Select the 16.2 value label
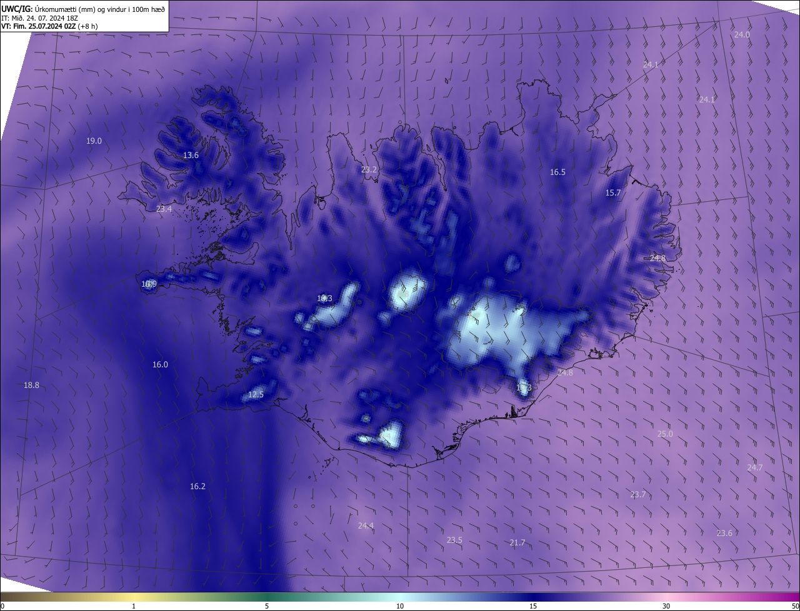800x611 pixels. pos(197,487)
